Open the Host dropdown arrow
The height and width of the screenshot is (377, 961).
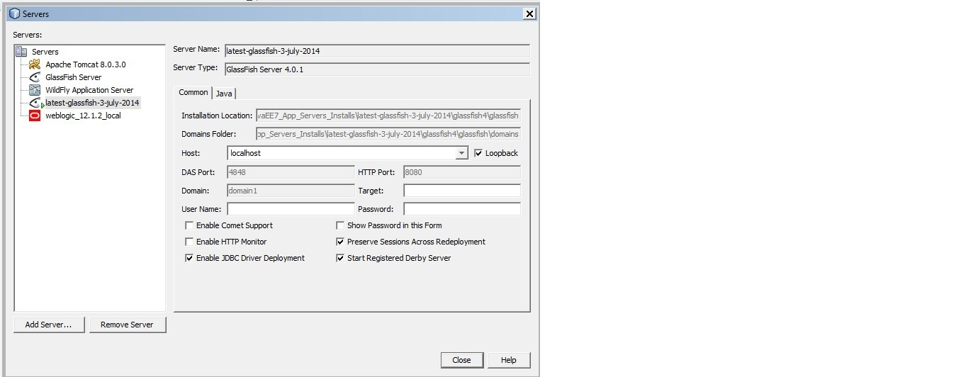[x=462, y=153]
